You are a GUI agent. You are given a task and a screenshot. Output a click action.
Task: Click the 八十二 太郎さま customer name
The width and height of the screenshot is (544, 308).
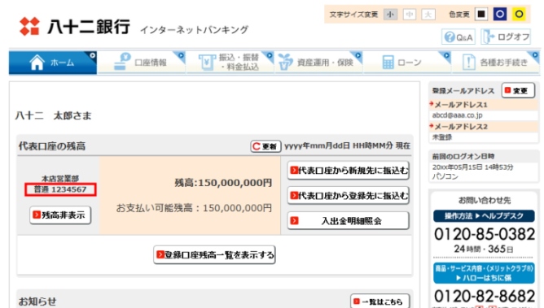coord(54,115)
